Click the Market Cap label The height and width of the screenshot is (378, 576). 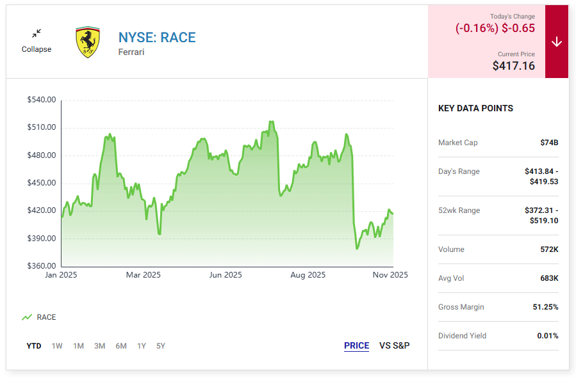click(457, 143)
